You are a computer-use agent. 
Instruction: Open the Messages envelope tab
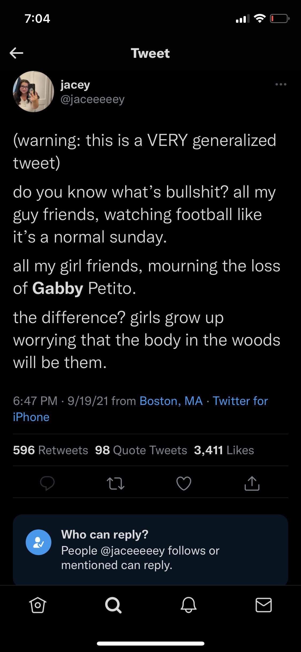pos(264,605)
